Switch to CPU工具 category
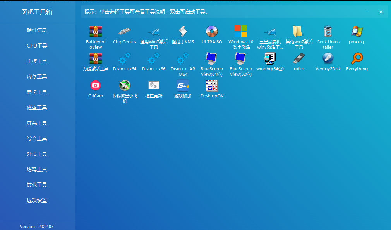Viewport: 391px width, 230px height. 37,46
